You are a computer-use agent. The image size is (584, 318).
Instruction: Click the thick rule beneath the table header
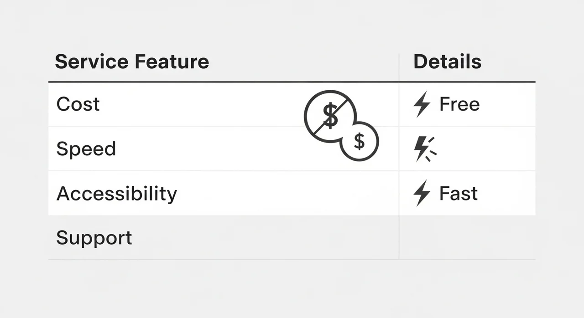(x=292, y=82)
